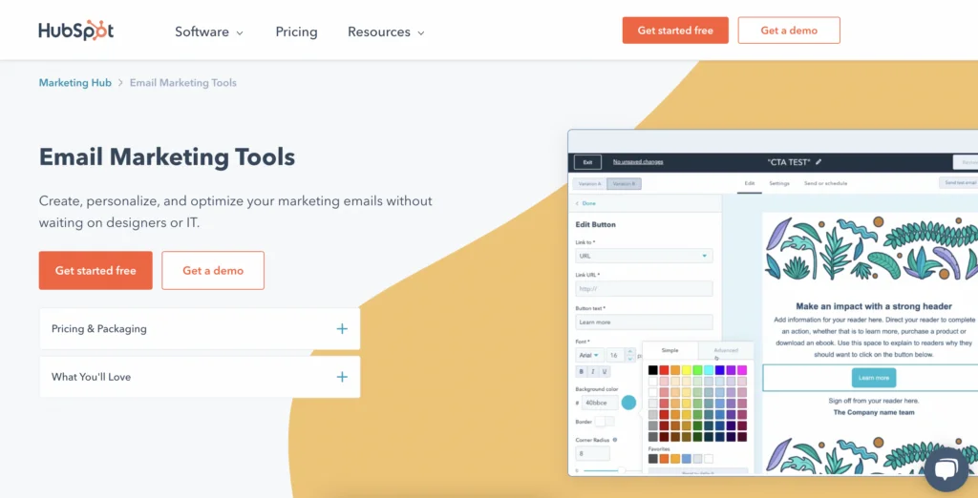Click the Marketing Hub breadcrumb link
The image size is (978, 498).
pos(74,83)
